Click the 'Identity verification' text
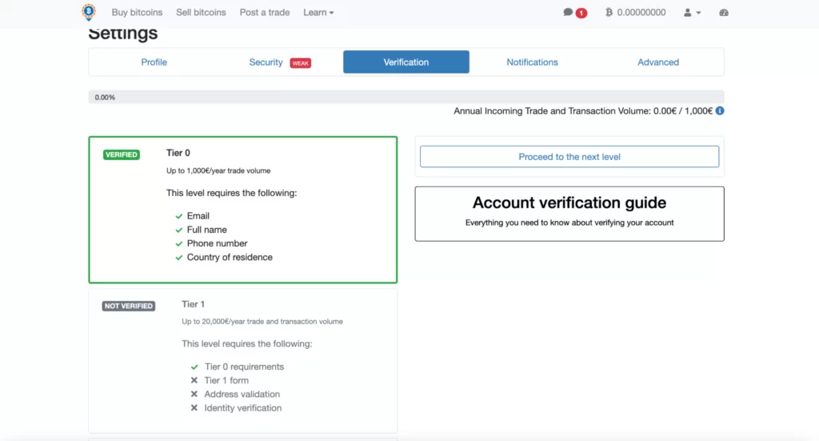 (x=243, y=408)
